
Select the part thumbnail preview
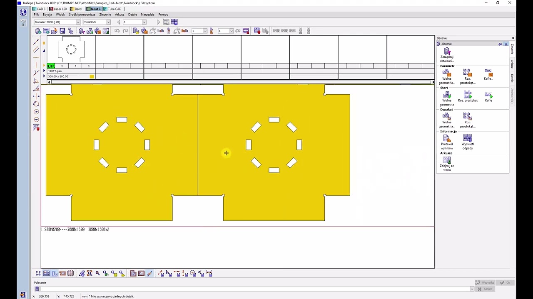71,49
